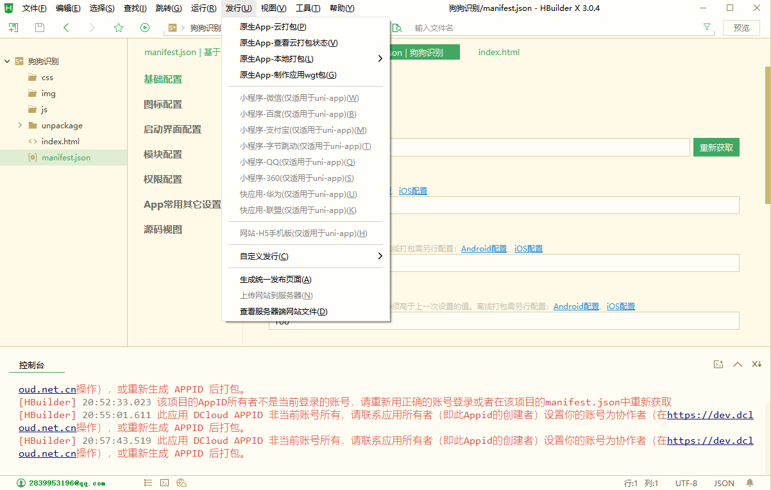Click the file search magnifier icon
This screenshot has width=771, height=490.
pyautogui.click(x=397, y=28)
